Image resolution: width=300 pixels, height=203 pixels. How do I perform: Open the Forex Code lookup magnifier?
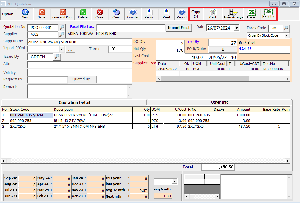pyautogui.click(x=286, y=28)
